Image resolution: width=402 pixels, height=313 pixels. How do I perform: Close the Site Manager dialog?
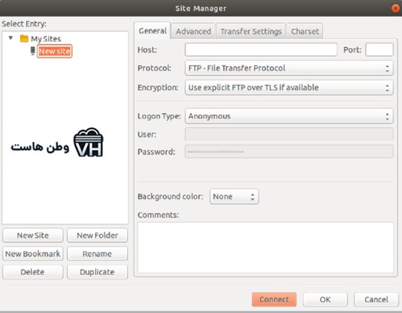point(395,8)
